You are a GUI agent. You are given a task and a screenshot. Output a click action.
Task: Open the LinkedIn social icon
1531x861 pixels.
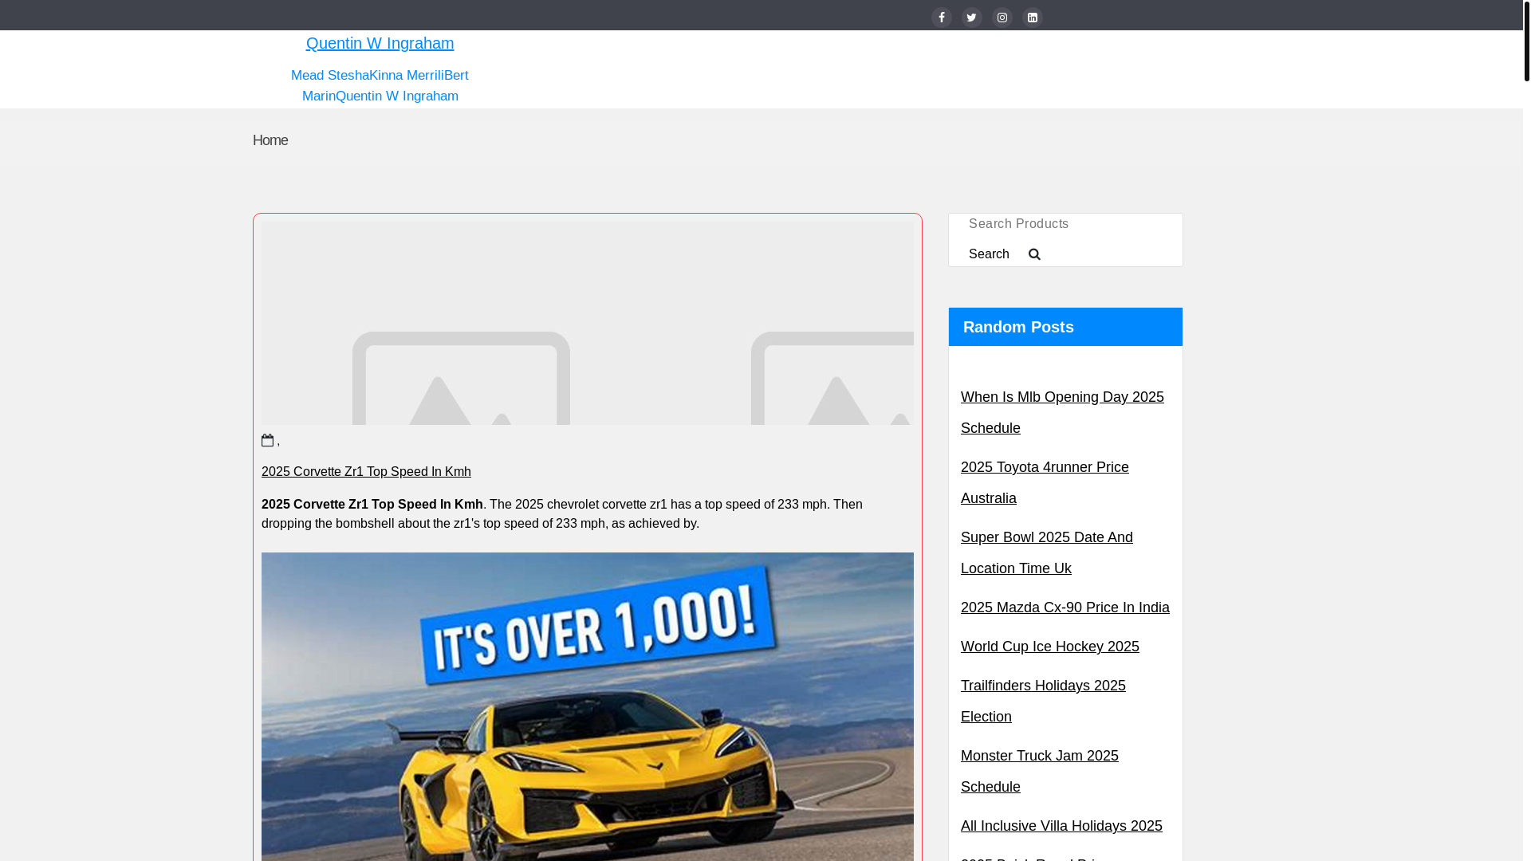[x=1033, y=18]
